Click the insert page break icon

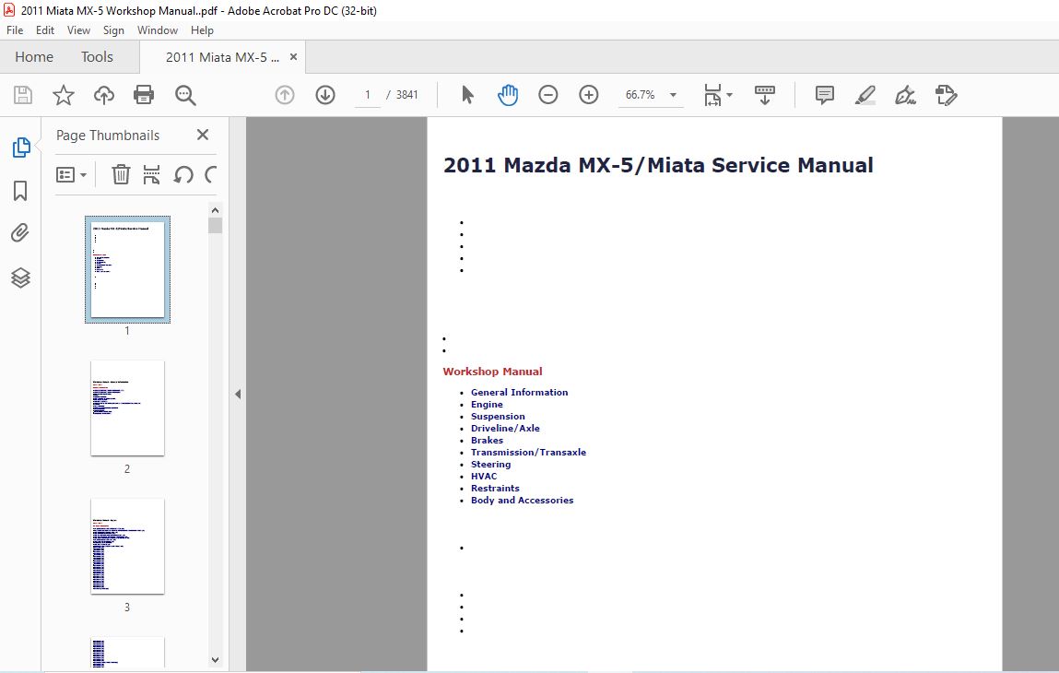pyautogui.click(x=151, y=174)
